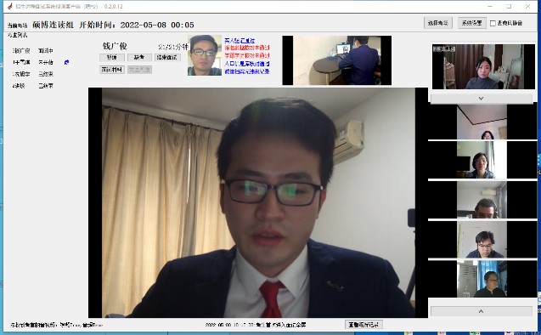Click the 结束面试 end interview button
Image resolution: width=541 pixels, height=335 pixels.
tap(167, 57)
